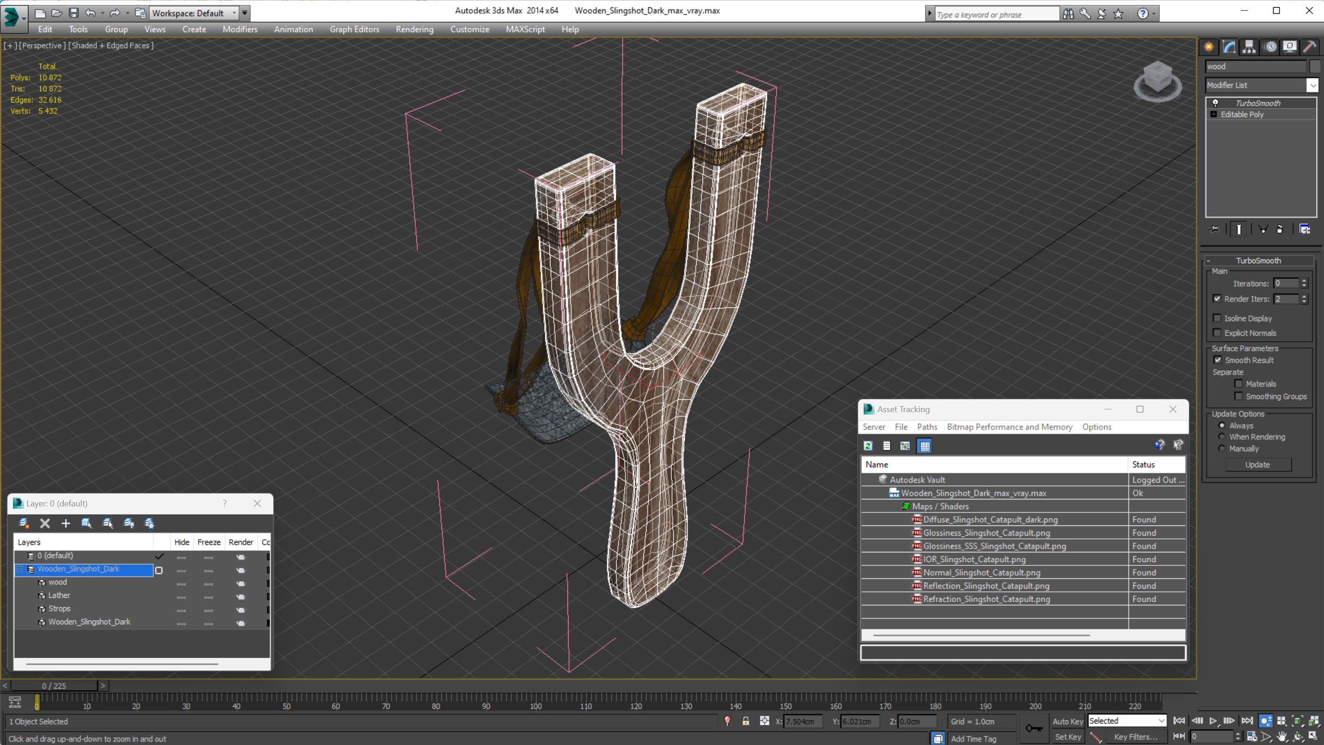Click Remove modifier from stack trash icon
The image size is (1324, 745).
[x=1280, y=229]
